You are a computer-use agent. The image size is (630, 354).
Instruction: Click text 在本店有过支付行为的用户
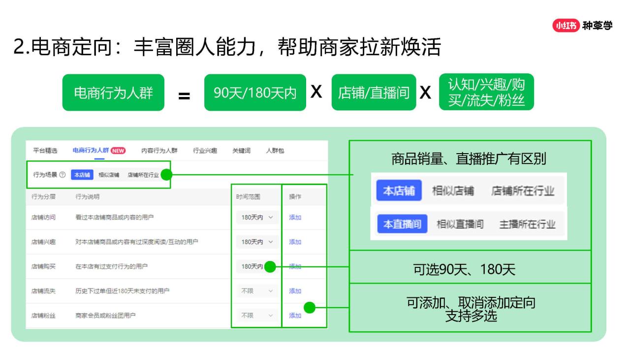[111, 266]
